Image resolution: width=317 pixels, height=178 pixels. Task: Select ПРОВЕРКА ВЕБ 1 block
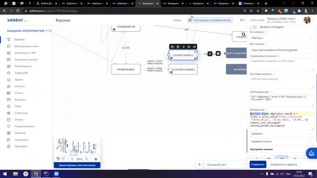pyautogui.click(x=126, y=69)
